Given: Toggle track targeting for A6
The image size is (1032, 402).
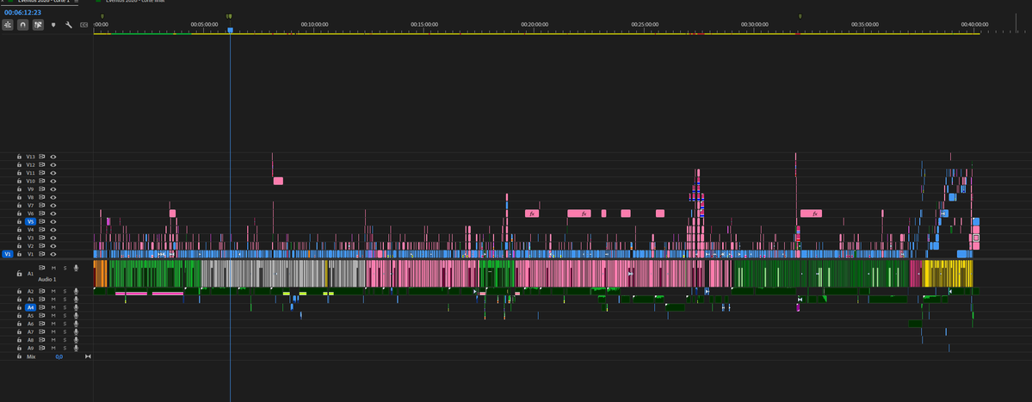Looking at the screenshot, I should (x=30, y=324).
